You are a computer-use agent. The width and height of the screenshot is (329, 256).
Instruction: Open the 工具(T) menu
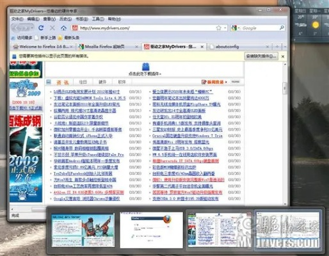click(x=98, y=19)
